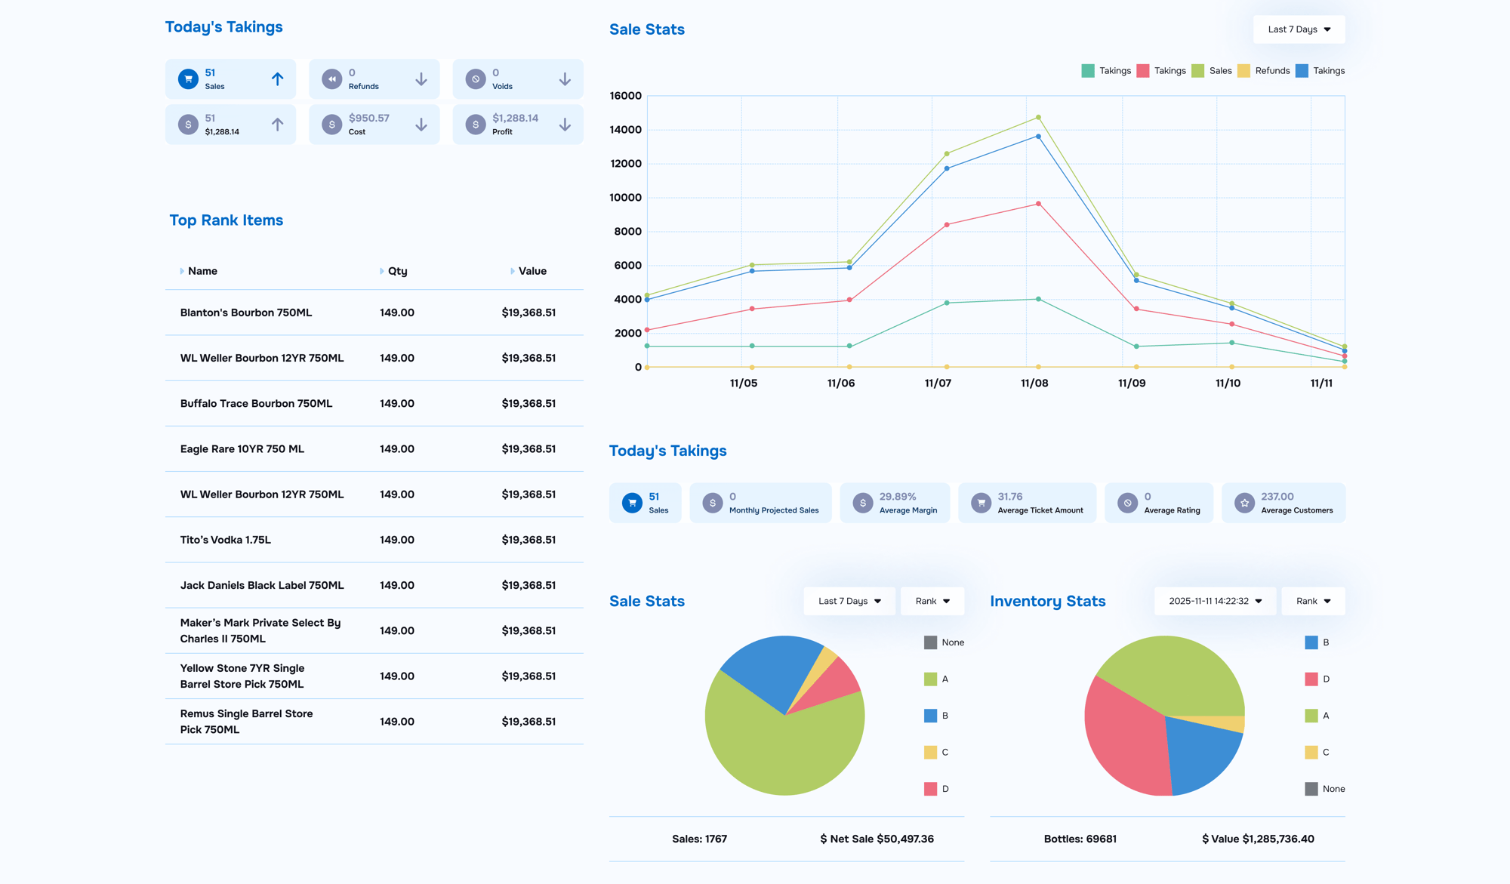The height and width of the screenshot is (884, 1510).
Task: Click the rewind icon in the Refunds card
Action: pos(331,79)
